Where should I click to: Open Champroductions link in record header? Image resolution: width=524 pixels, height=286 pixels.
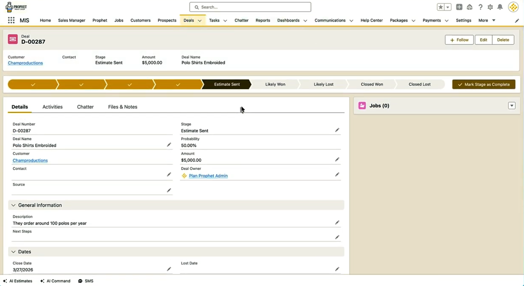(x=25, y=63)
